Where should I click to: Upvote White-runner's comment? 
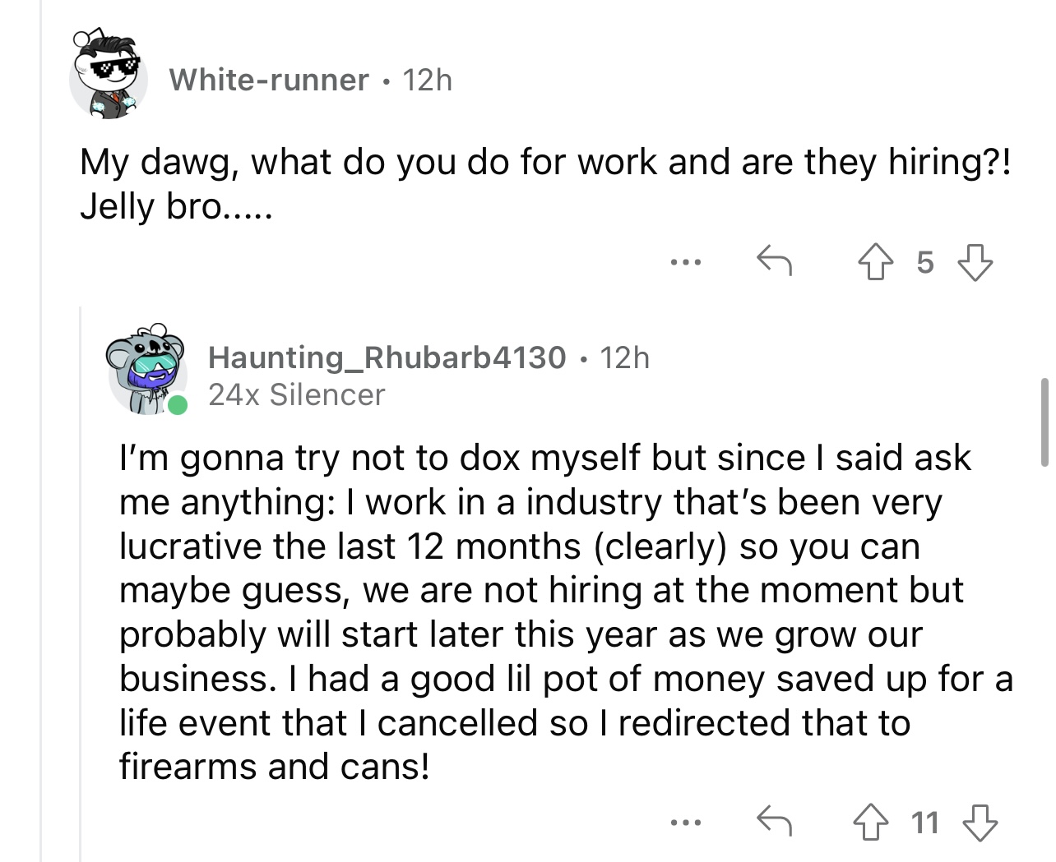coord(873,262)
